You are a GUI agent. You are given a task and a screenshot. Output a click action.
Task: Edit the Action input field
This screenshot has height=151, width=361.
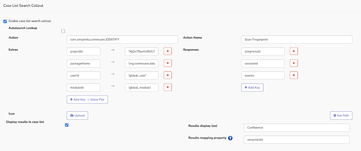click(x=122, y=40)
